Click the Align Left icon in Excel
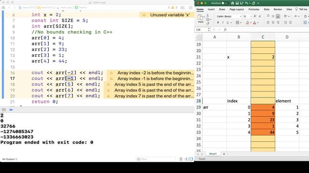The height and width of the screenshot is (173, 309). [268, 23]
